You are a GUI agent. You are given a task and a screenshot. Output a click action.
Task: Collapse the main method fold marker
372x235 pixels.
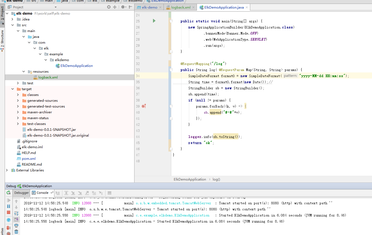point(171,21)
